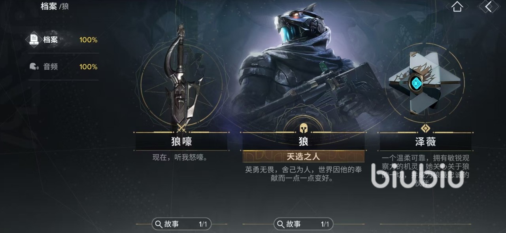Click the 天选之人 gold banner

[x=304, y=156]
